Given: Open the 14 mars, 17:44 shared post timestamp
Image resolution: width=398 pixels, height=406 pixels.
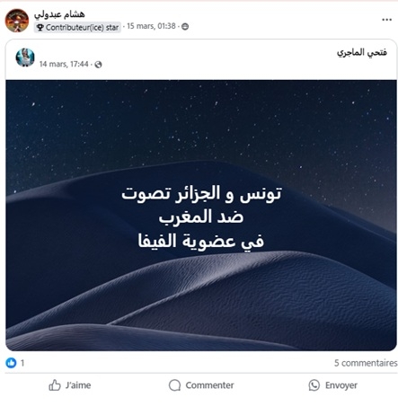Looking at the screenshot, I should point(64,64).
